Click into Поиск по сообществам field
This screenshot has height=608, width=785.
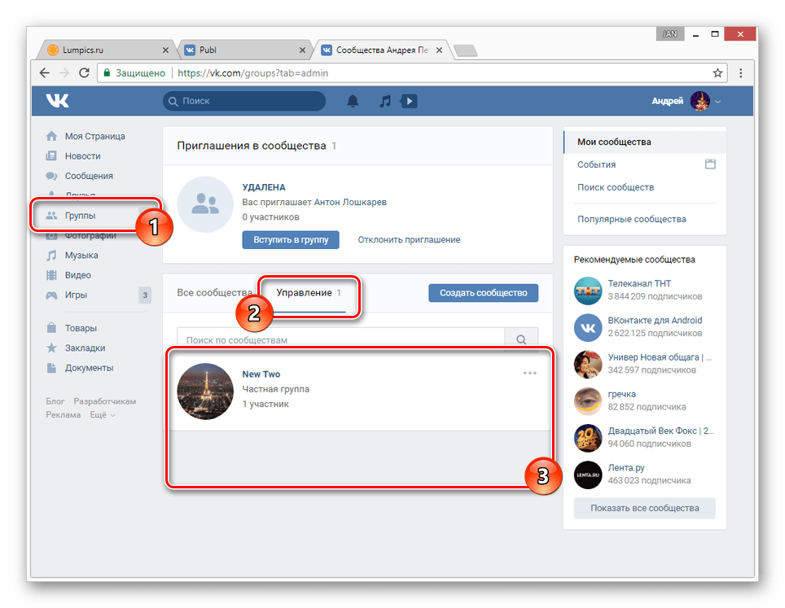(340, 339)
